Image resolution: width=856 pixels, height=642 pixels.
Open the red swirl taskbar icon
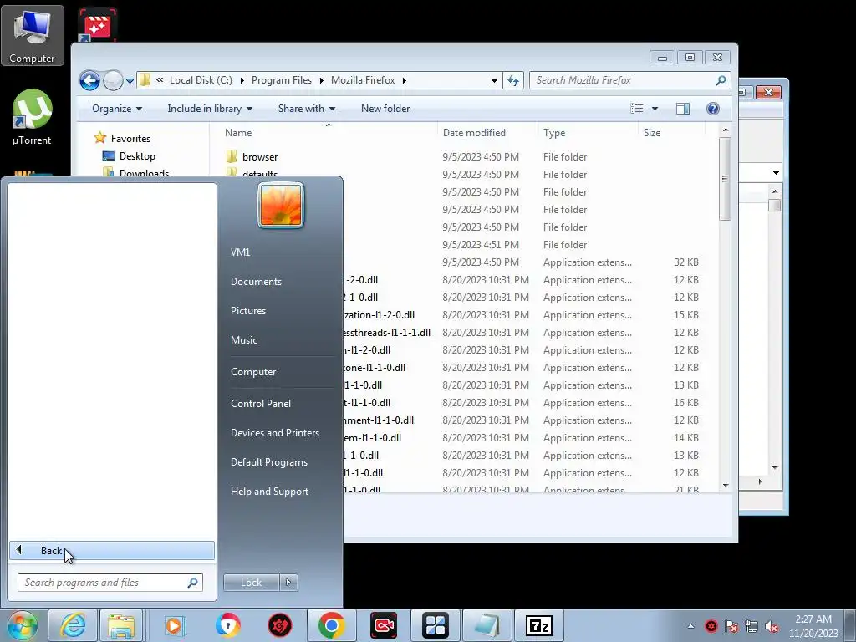(x=279, y=625)
